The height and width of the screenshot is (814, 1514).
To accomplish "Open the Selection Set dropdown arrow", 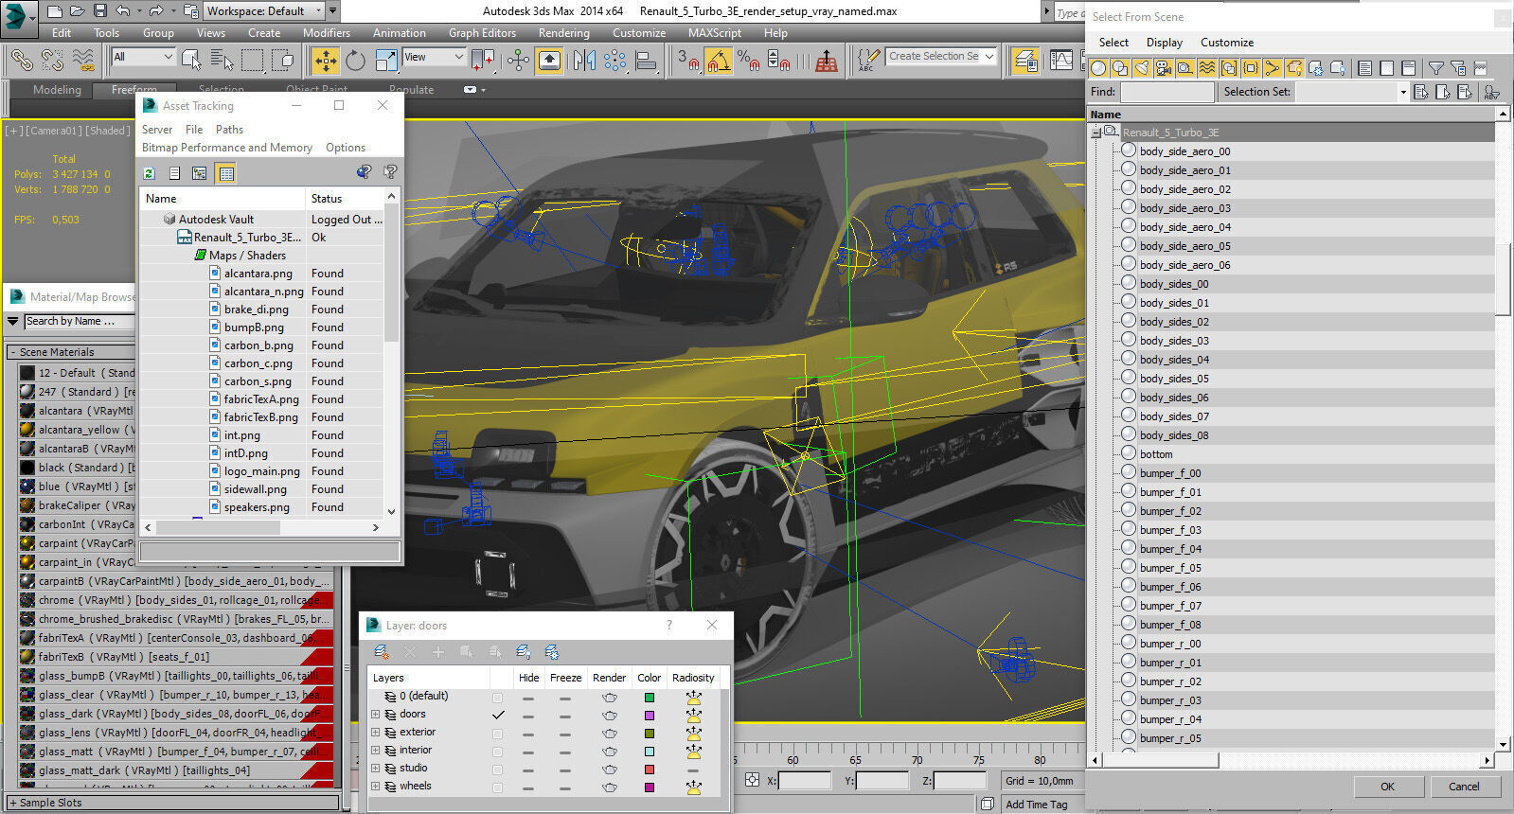I will 1402,92.
